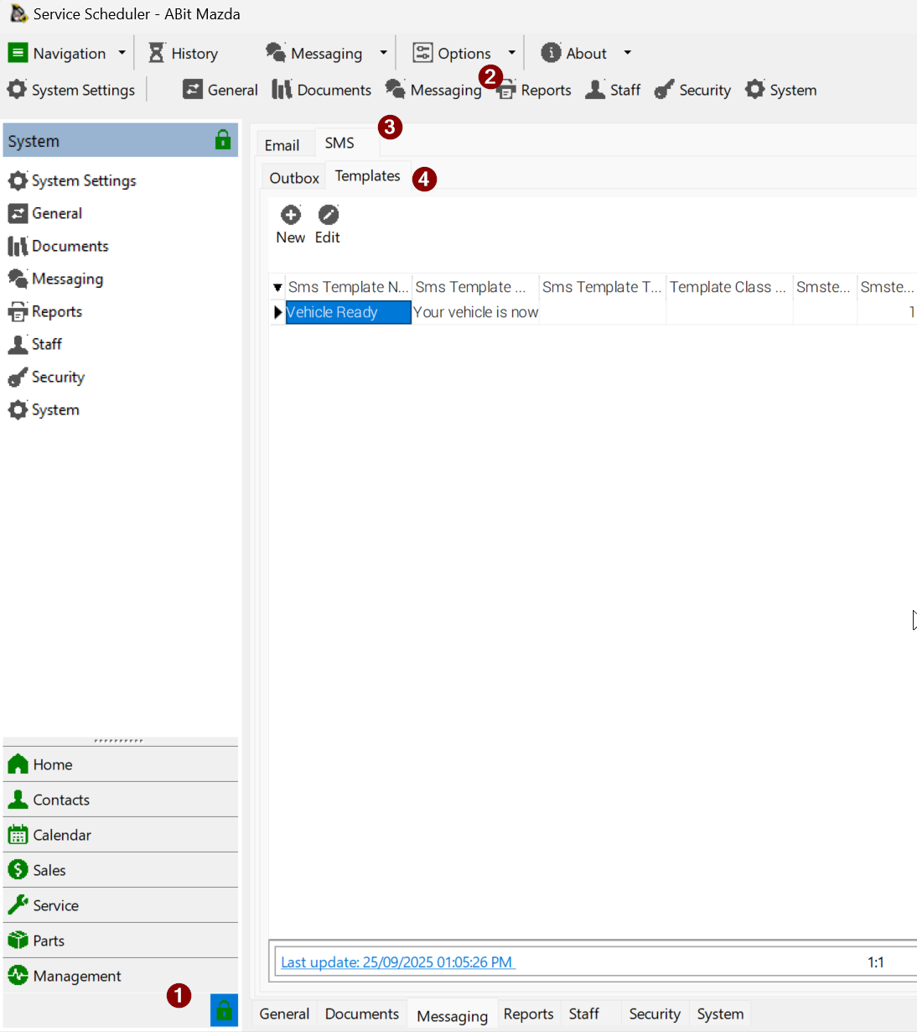Screen dimensions: 917x1032
Task: Open the Parts module in sidebar
Action: point(48,941)
